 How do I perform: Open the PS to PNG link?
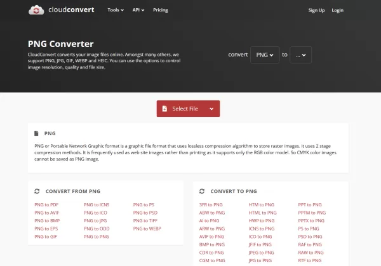309,229
